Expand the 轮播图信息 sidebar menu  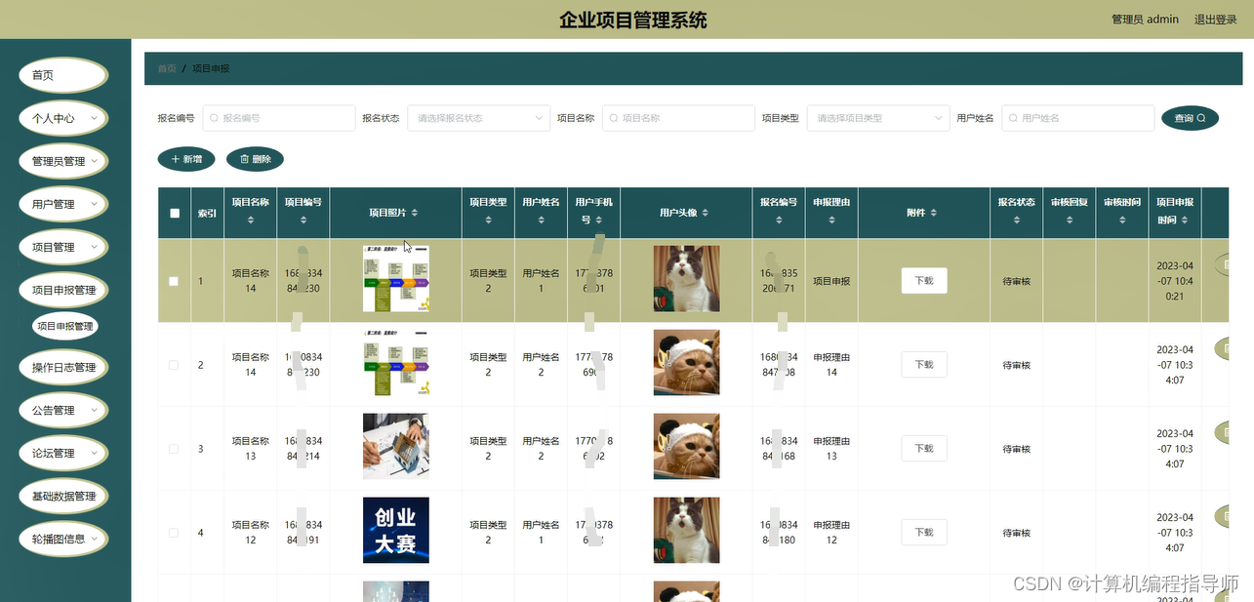(63, 539)
